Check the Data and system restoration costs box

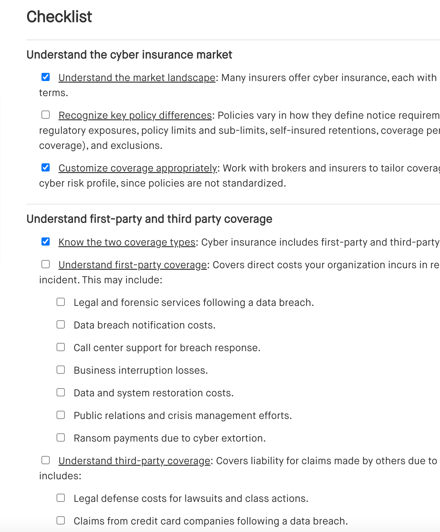(60, 392)
